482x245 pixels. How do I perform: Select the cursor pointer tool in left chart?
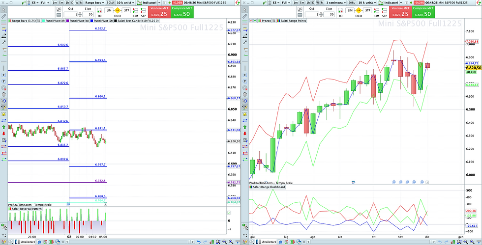(x=4, y=10)
